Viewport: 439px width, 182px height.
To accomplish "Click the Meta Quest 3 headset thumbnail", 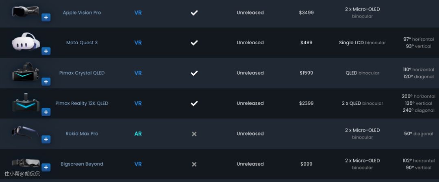I will coord(25,41).
